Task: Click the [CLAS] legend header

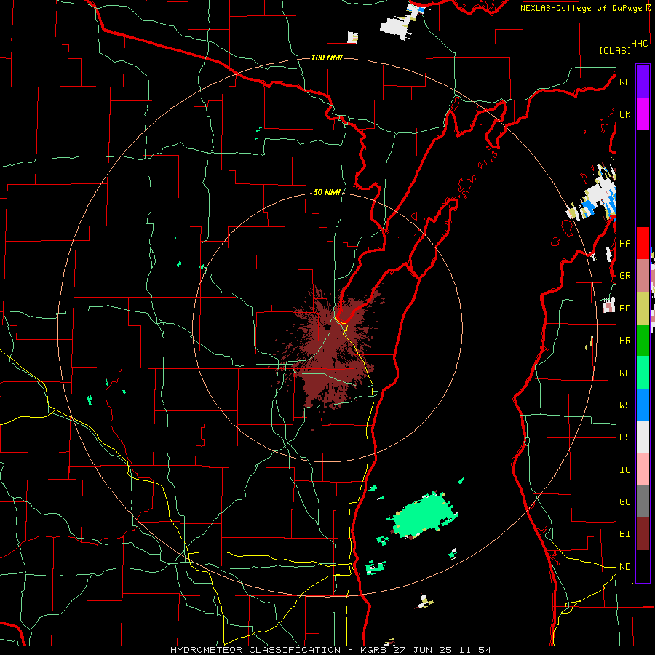Action: pos(615,50)
